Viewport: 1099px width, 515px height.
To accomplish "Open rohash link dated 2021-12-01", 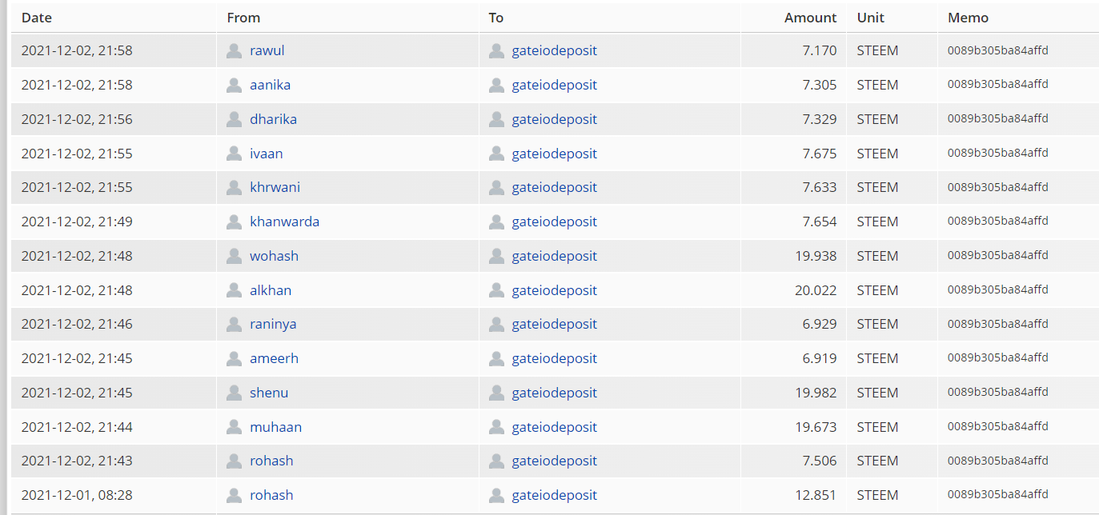I will [271, 495].
